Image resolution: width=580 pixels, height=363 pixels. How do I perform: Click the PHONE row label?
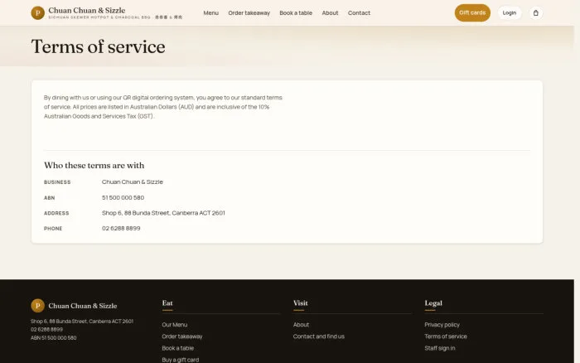pyautogui.click(x=53, y=229)
